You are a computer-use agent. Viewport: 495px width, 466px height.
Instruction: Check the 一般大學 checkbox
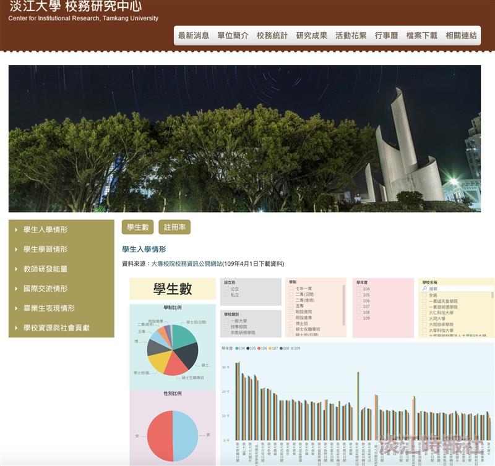[226, 321]
